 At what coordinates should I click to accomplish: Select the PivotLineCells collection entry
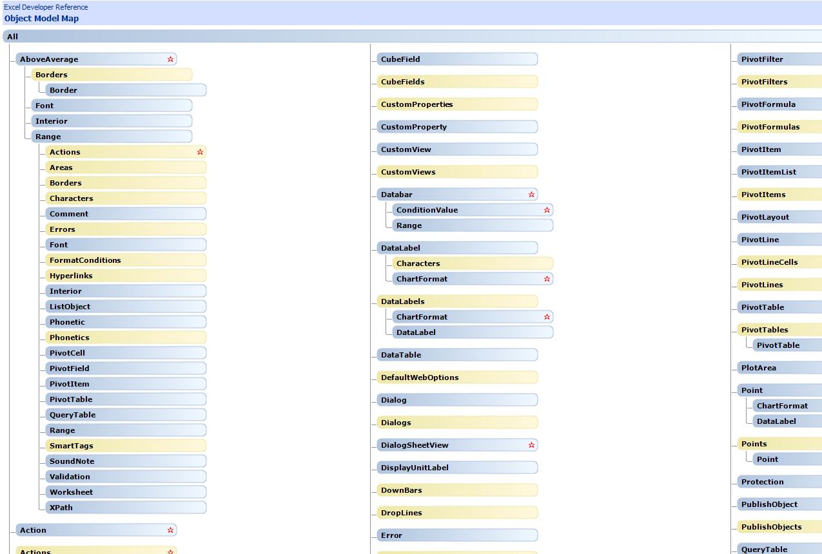point(769,262)
